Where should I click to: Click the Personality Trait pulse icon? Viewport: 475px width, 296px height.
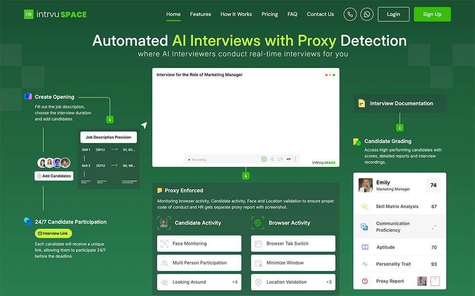[x=365, y=264]
